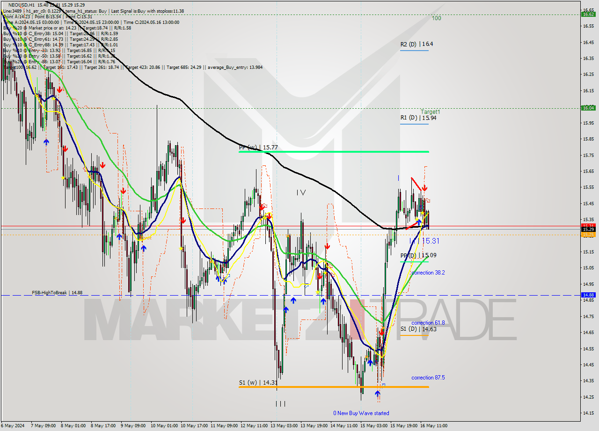Click the 'I I I' wave marker at the bottom

point(280,403)
